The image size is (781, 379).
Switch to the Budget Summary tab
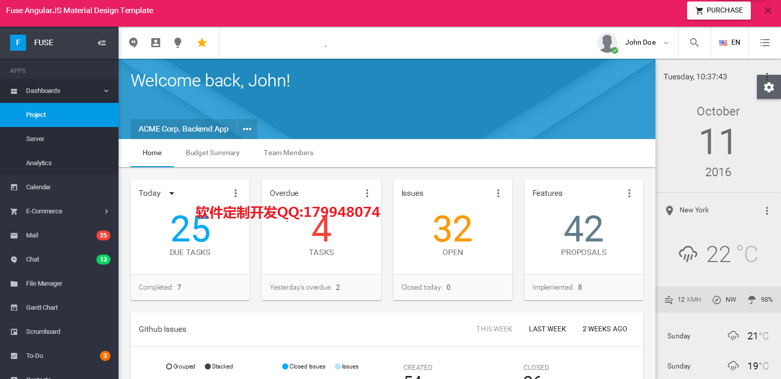pyautogui.click(x=212, y=153)
